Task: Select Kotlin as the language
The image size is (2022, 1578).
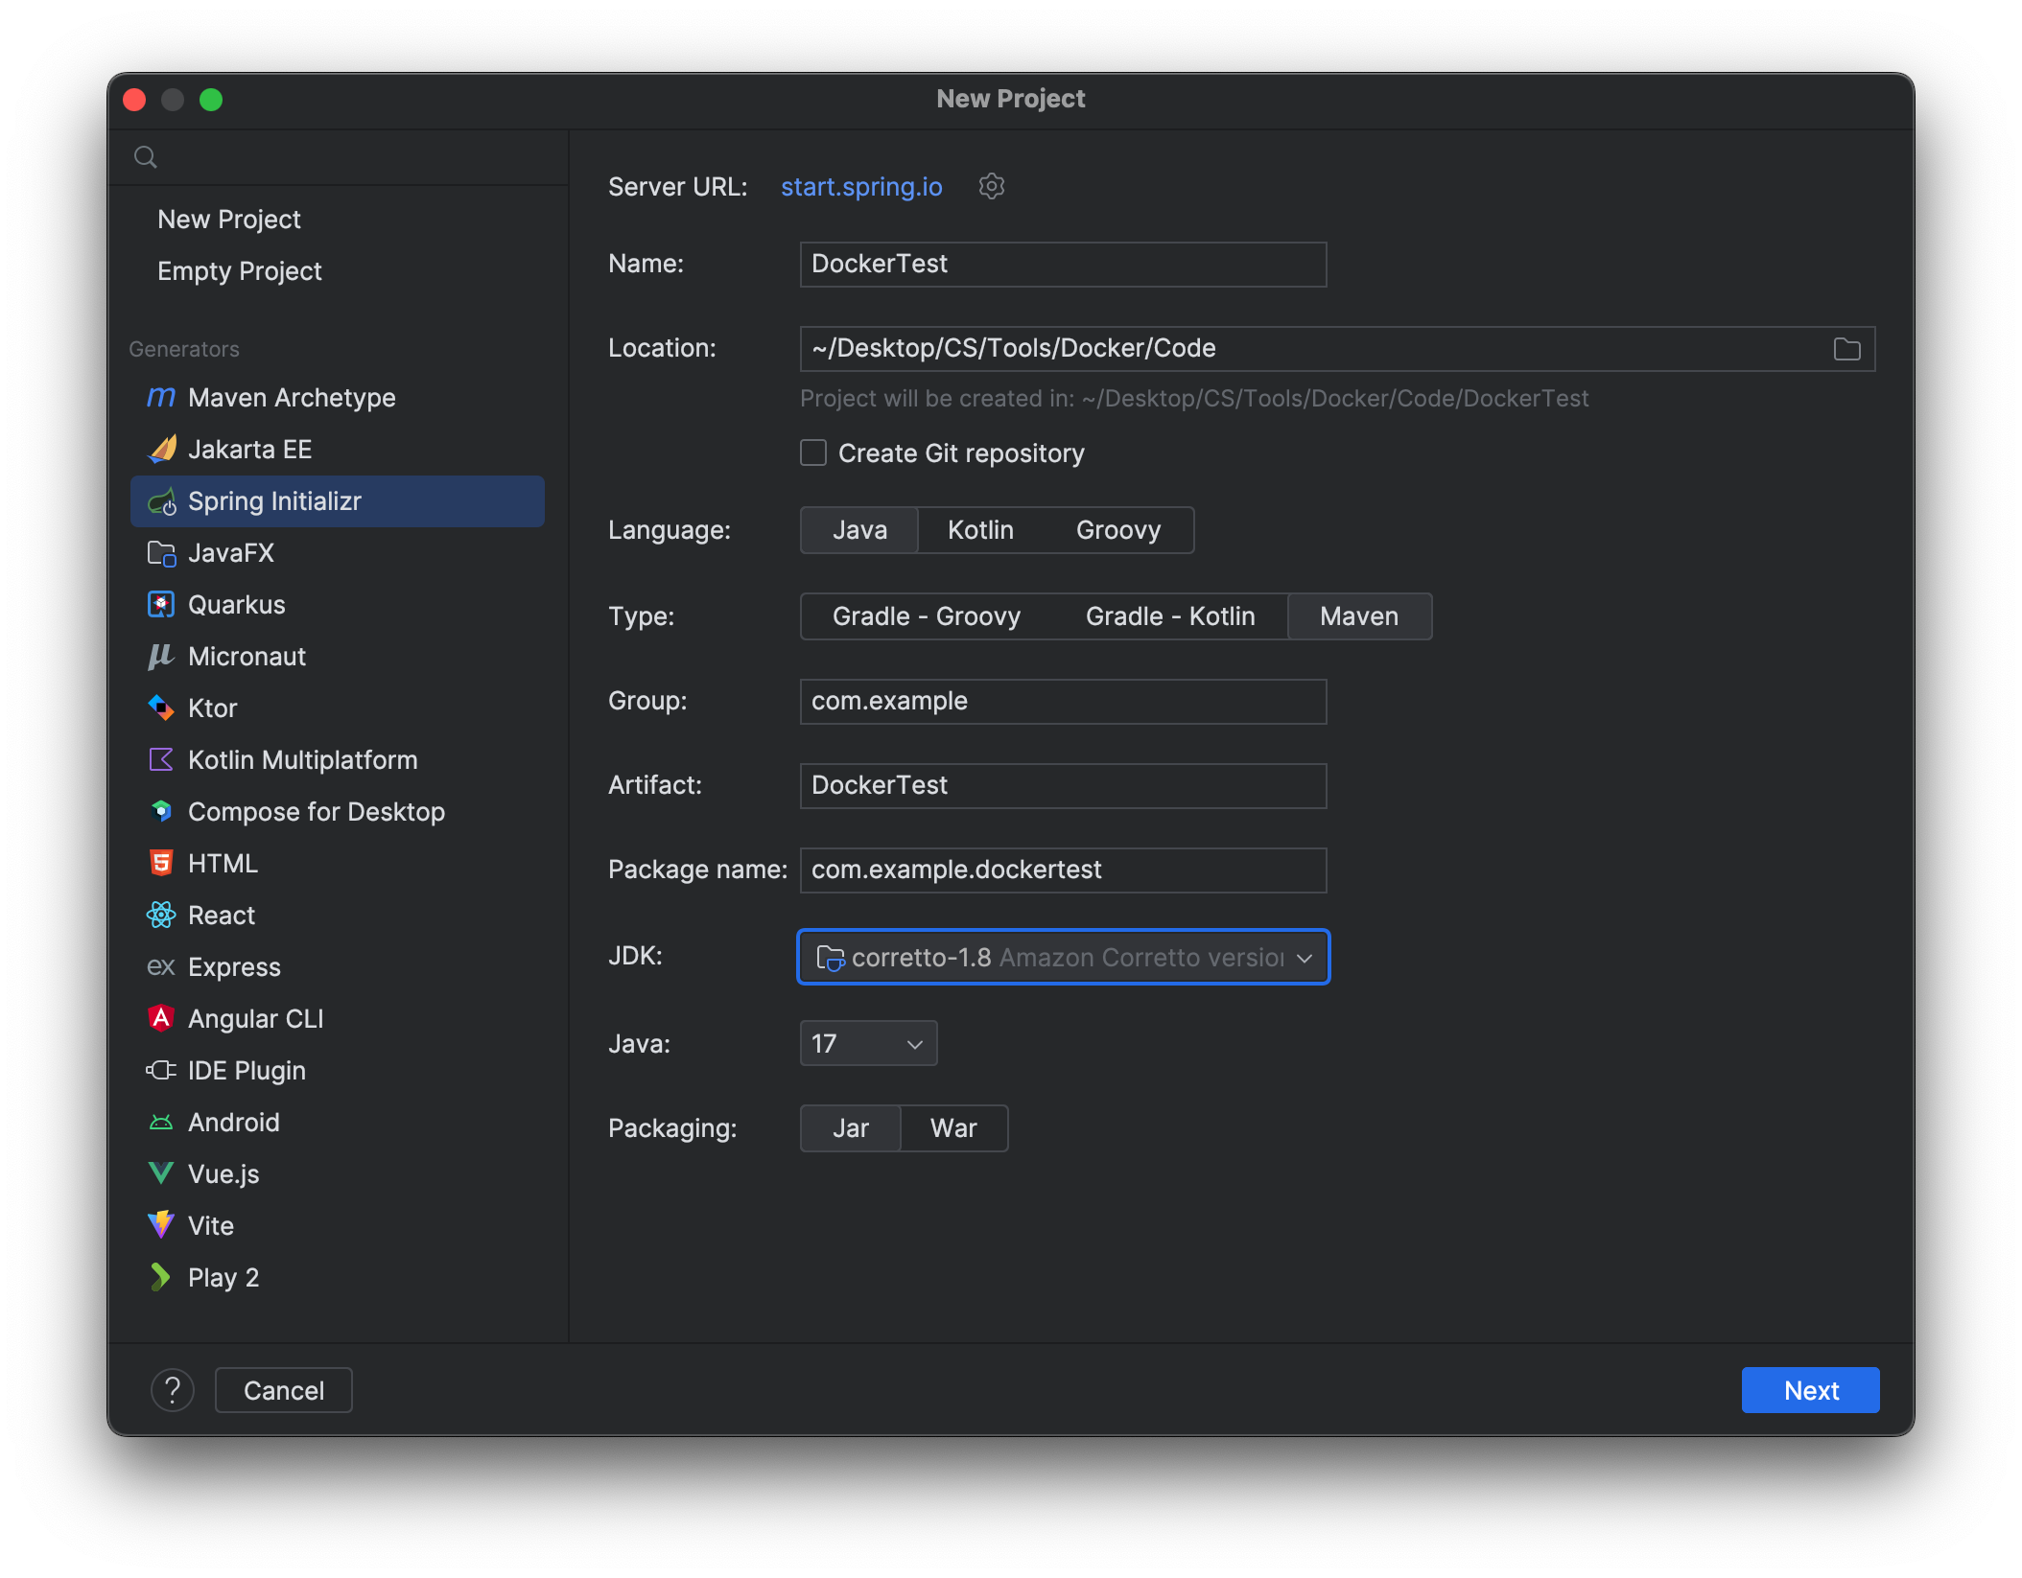Action: (980, 530)
